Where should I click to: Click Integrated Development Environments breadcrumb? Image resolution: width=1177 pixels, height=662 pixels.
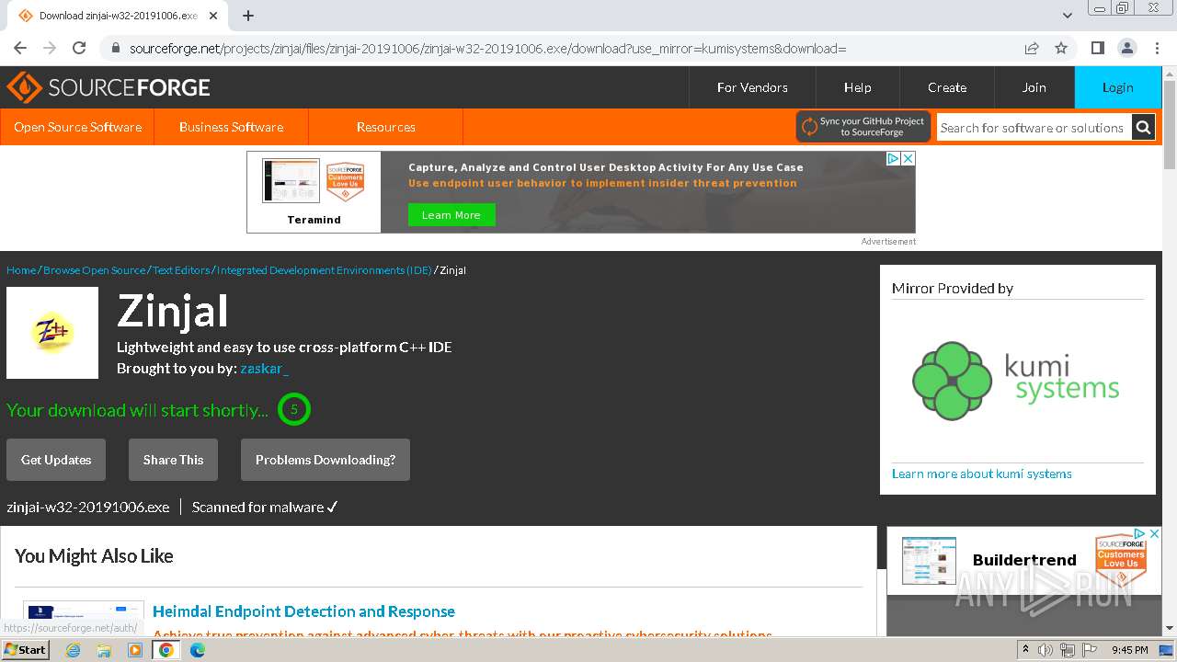(325, 270)
